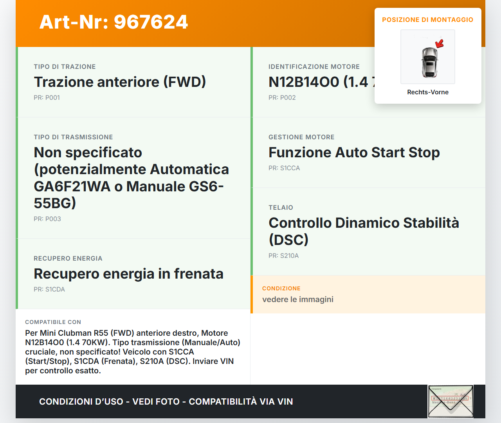Click the 'PR: P002' code
Screen dimensions: 501x423
click(282, 97)
